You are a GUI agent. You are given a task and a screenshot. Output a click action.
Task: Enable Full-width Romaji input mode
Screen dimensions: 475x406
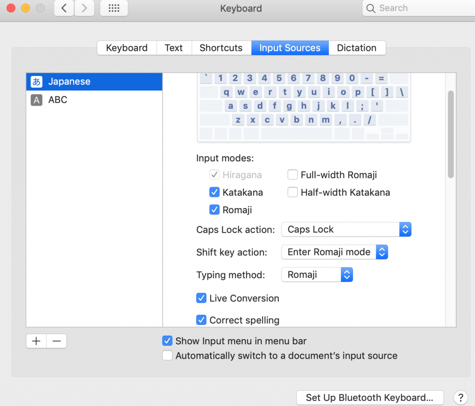pyautogui.click(x=293, y=175)
